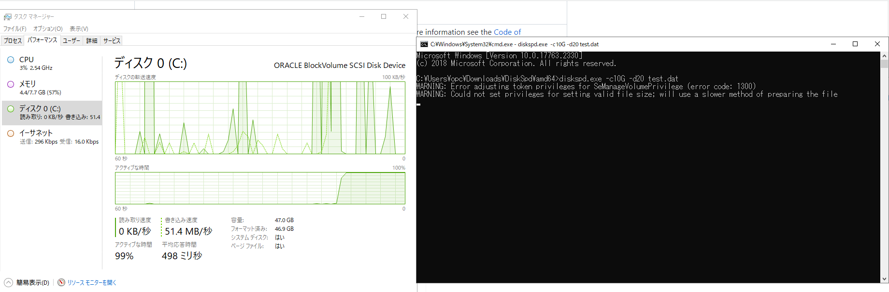The image size is (889, 292).
Task: Click the ディスク 0 (C:) heading
Action: [150, 63]
